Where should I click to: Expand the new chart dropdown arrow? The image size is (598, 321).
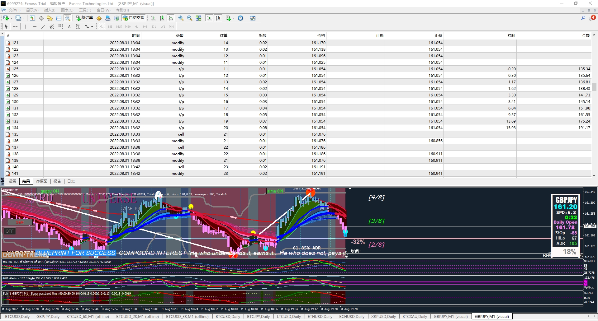tap(12, 18)
